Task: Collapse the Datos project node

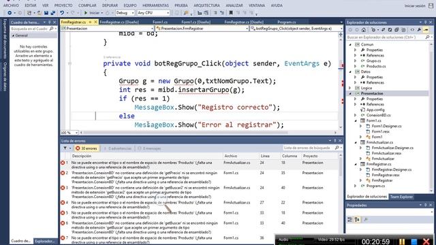Action: [x=350, y=71]
